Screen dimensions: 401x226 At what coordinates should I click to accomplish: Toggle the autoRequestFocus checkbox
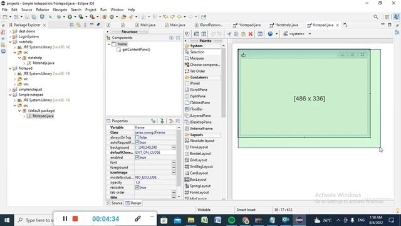(x=137, y=143)
